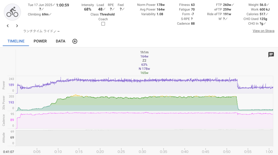Edit the FTP 260w pencil icon
This screenshot has width=278, height=155.
(x=233, y=5)
